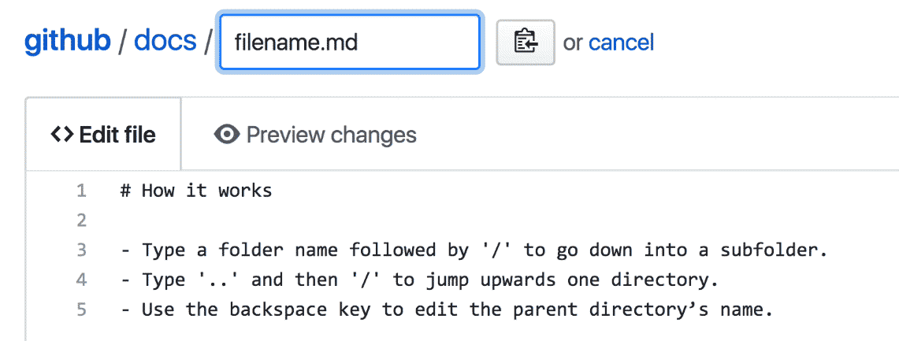Switch to the Preview changes tab

(315, 135)
